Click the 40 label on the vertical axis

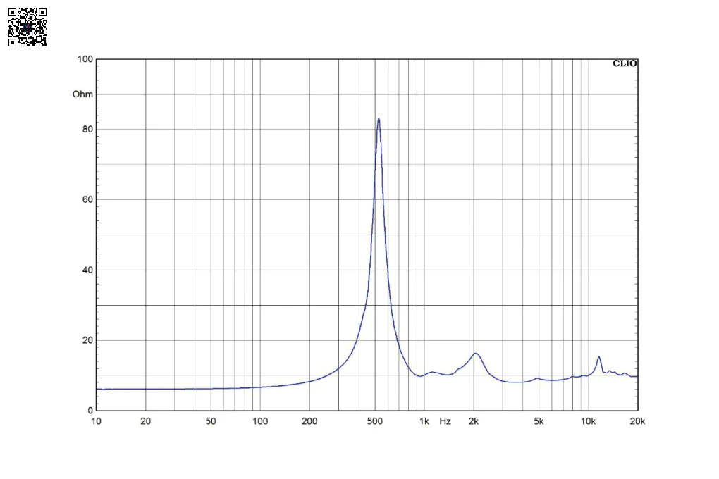87,270
